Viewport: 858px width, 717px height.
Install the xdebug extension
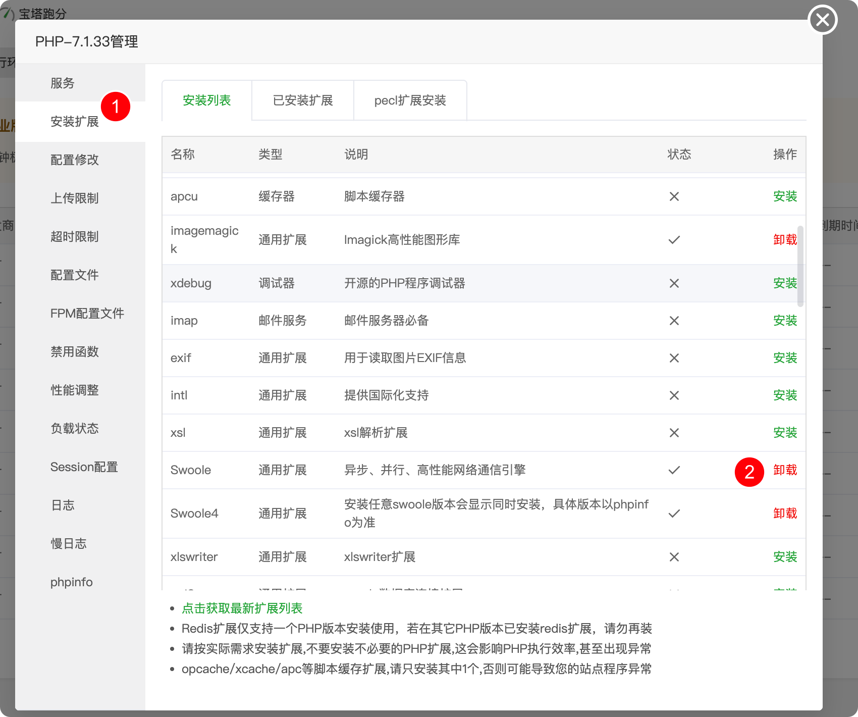pos(785,283)
